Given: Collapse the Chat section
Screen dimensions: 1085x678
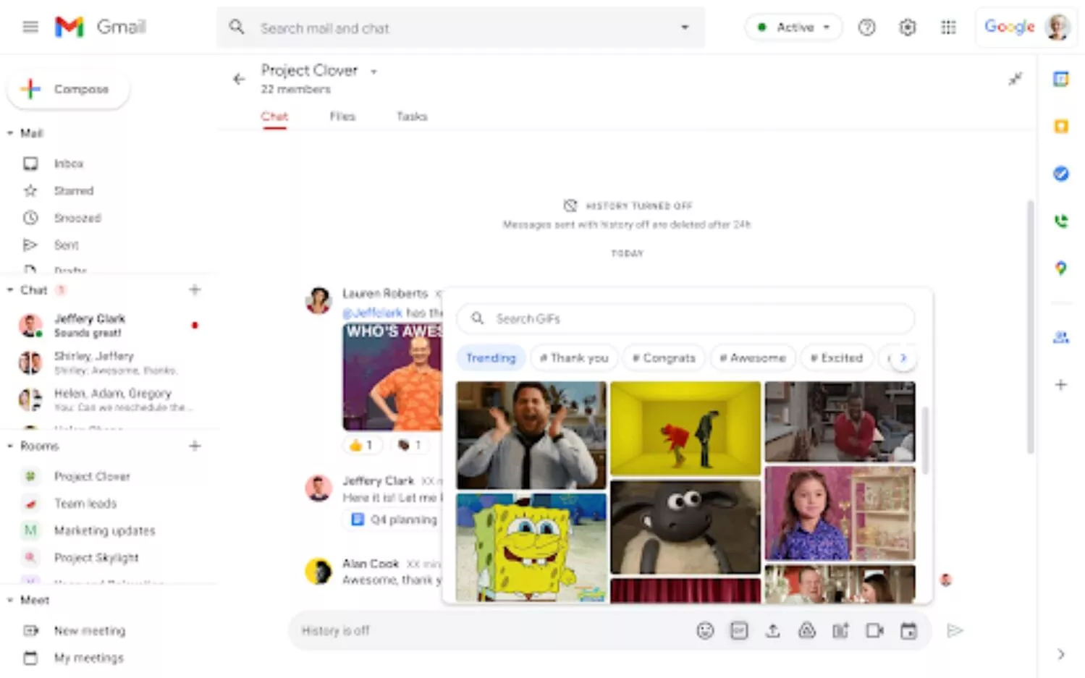Looking at the screenshot, I should point(10,290).
